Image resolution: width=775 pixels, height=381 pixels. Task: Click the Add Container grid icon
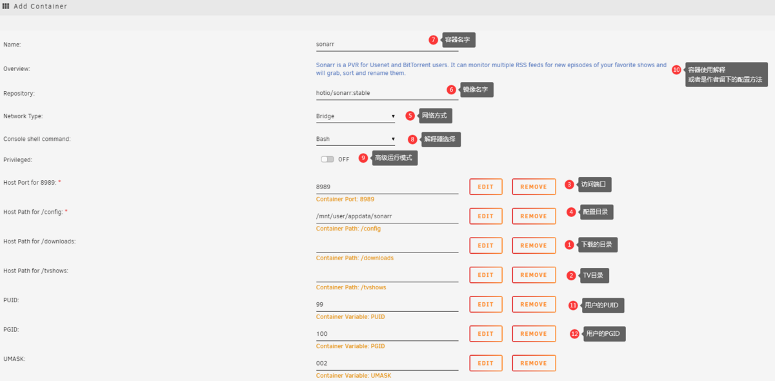point(6,6)
